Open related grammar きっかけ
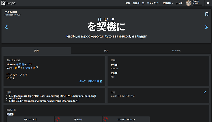 pyautogui.click(x=78, y=119)
